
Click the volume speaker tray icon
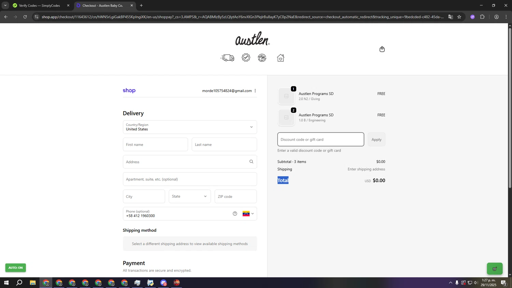point(476,283)
